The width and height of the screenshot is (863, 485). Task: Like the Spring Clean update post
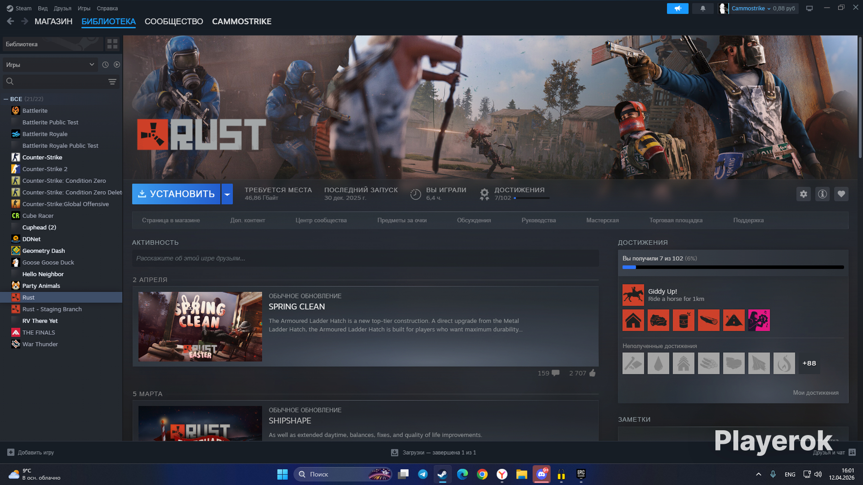click(582, 373)
